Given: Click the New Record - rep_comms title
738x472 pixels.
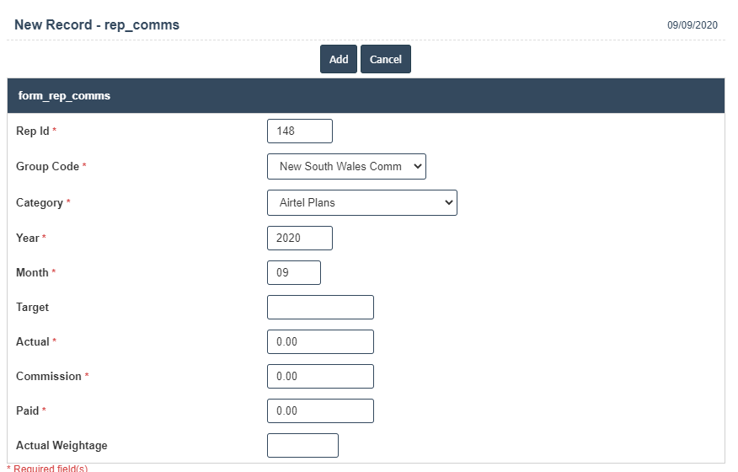Looking at the screenshot, I should point(97,24).
